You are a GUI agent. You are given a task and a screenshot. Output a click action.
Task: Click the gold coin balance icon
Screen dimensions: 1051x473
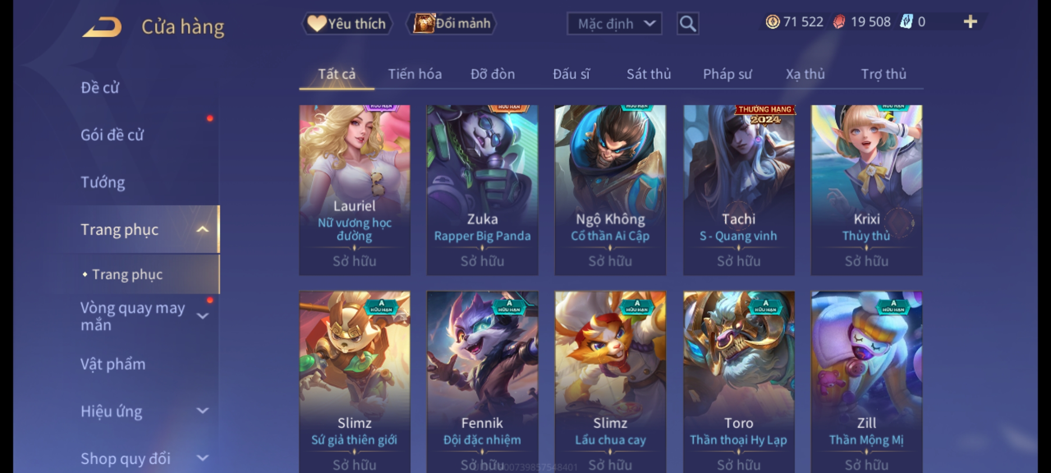(x=772, y=22)
